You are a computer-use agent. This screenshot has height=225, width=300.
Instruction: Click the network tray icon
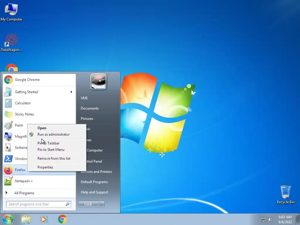click(x=263, y=219)
